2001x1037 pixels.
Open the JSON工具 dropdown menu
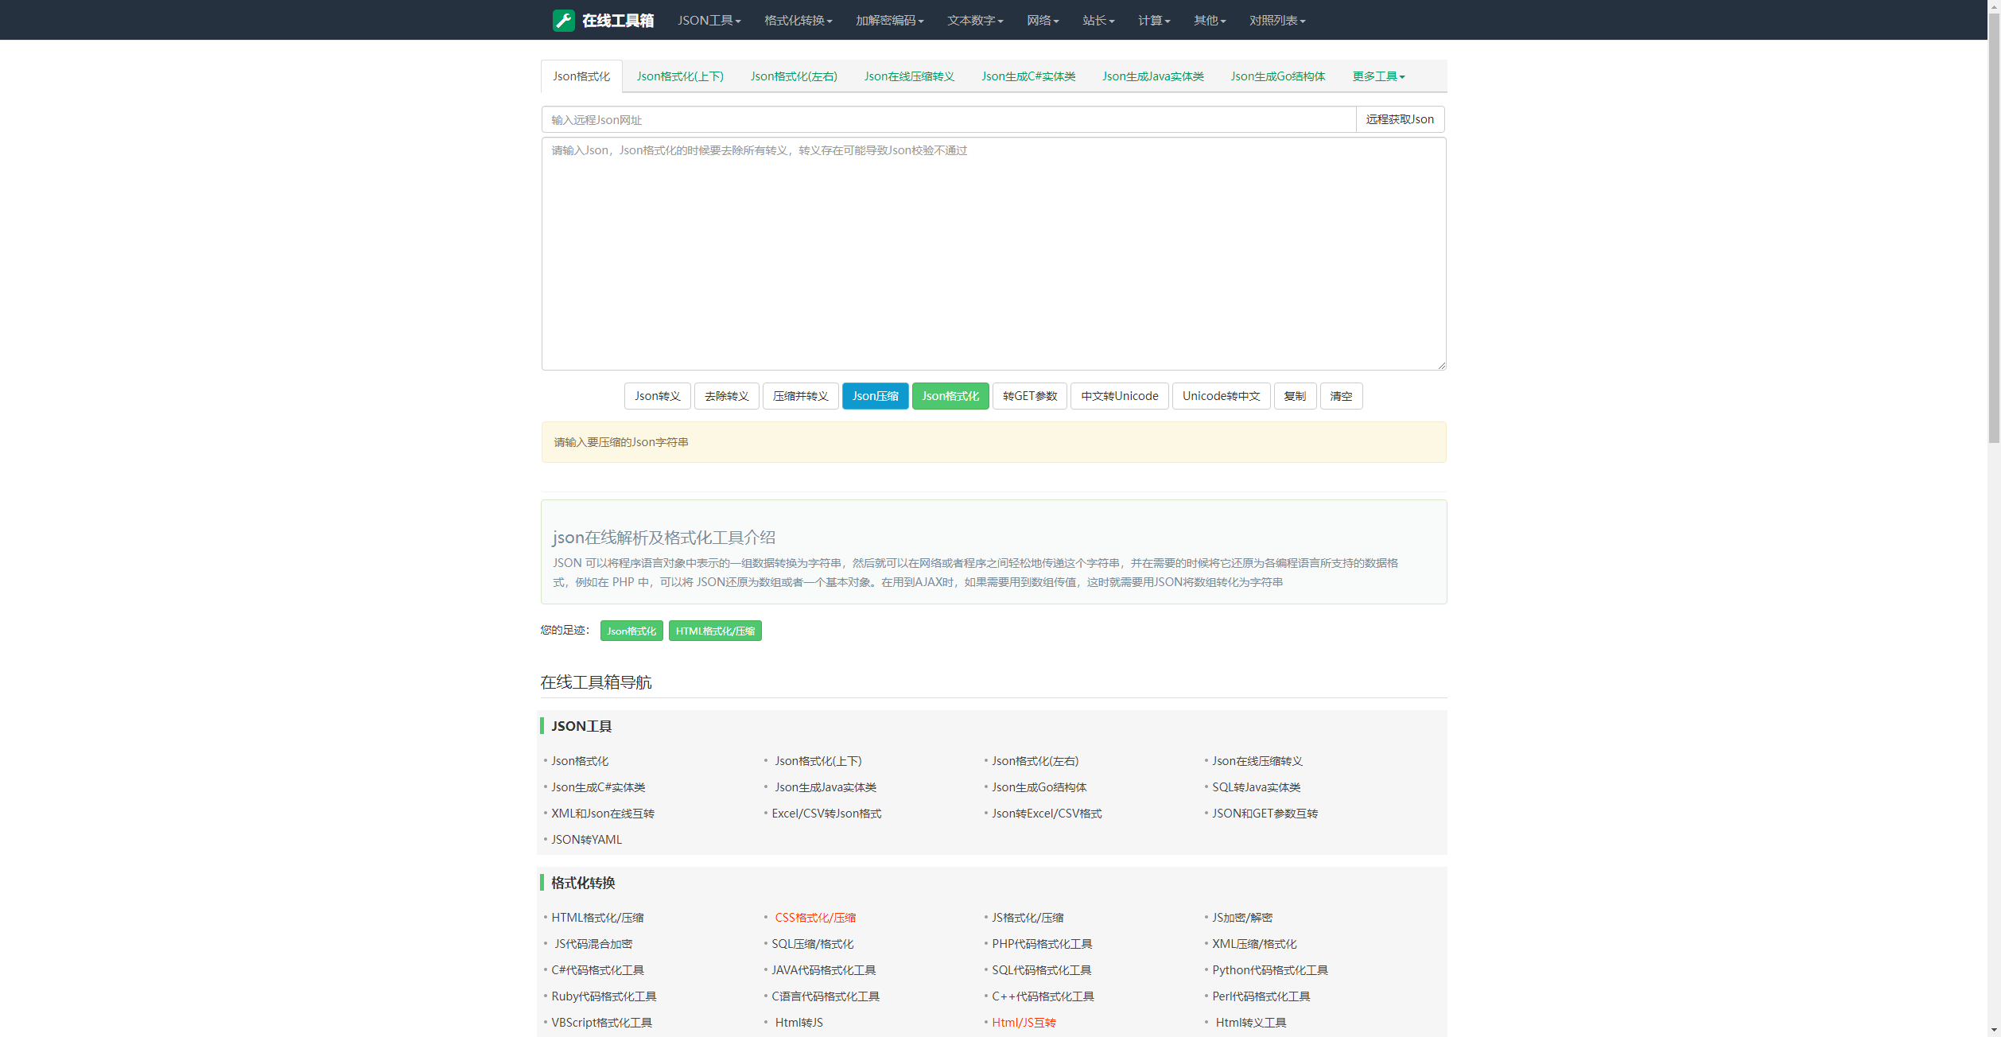coord(709,21)
